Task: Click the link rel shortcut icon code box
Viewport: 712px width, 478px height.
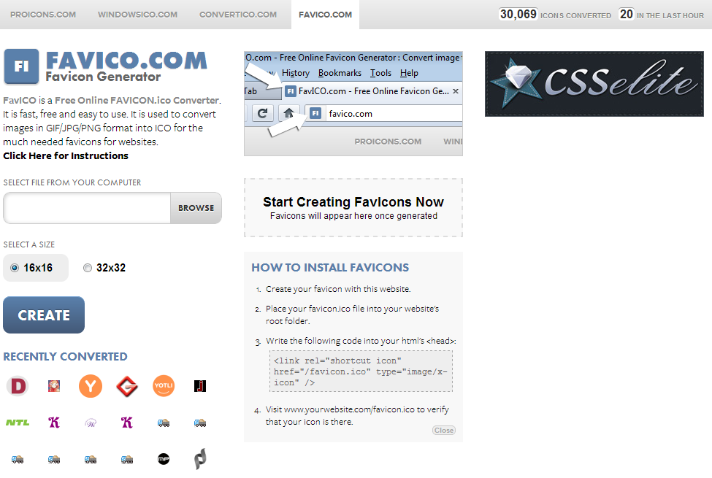Action: pos(361,371)
